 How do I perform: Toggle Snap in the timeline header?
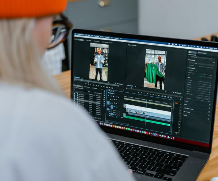(x=111, y=96)
